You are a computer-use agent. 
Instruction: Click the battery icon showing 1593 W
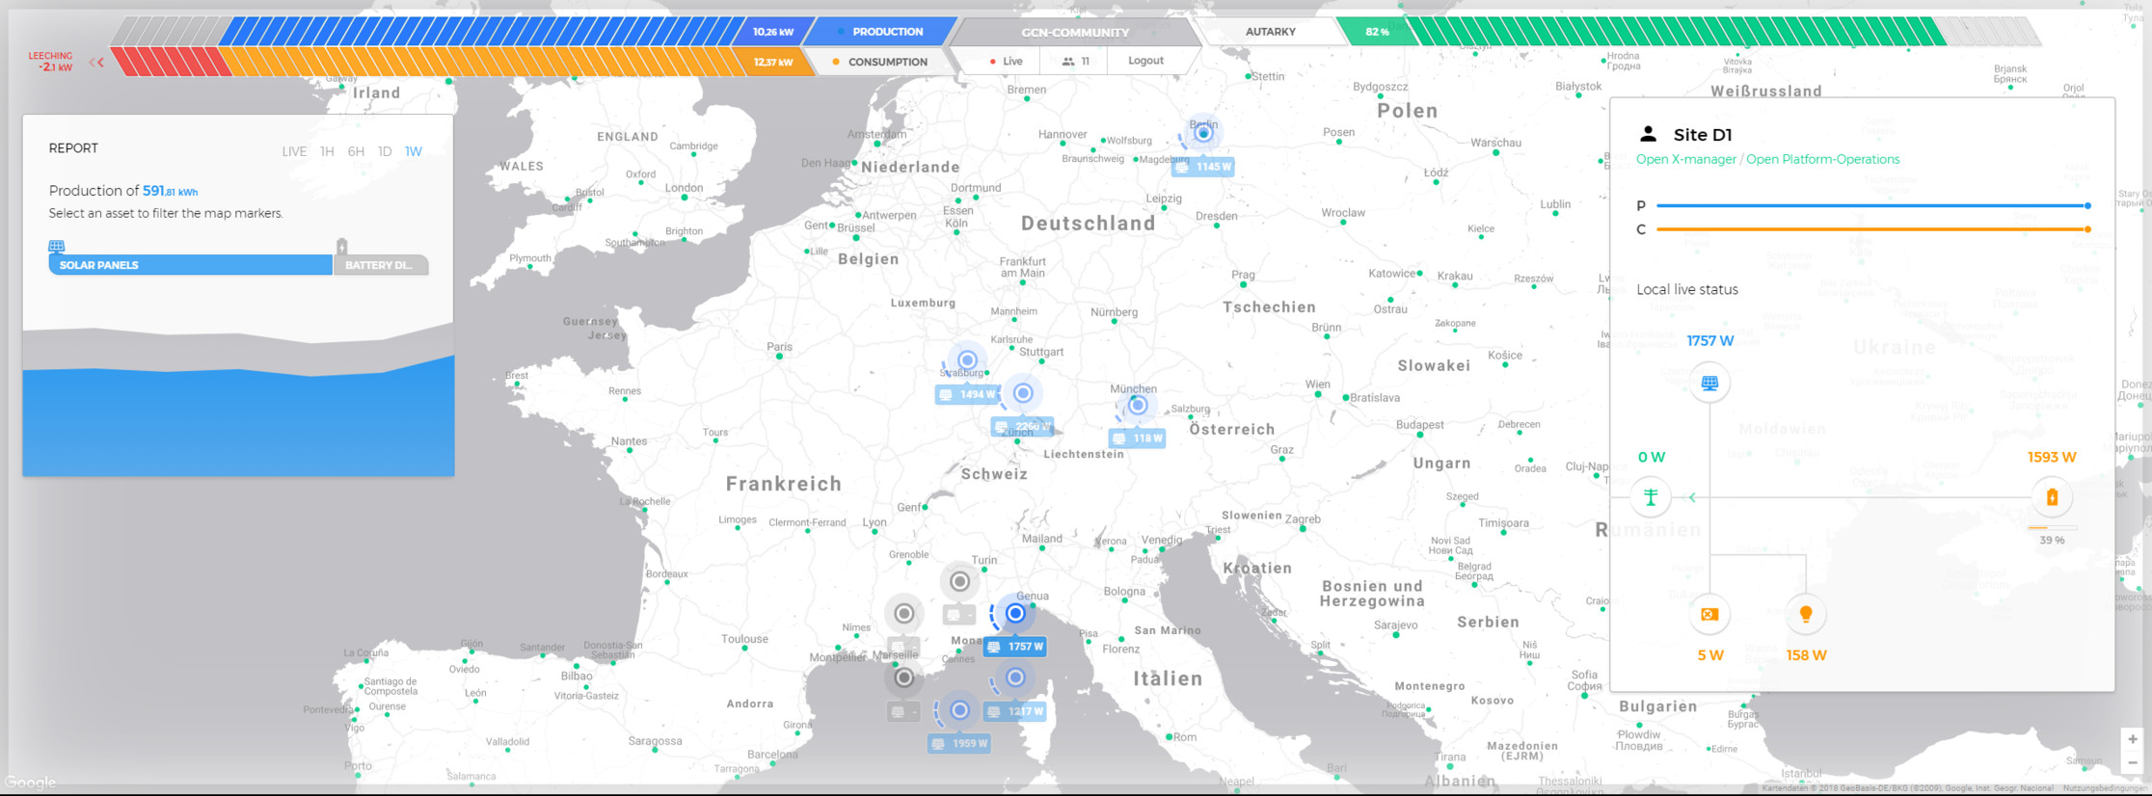[x=2052, y=497]
